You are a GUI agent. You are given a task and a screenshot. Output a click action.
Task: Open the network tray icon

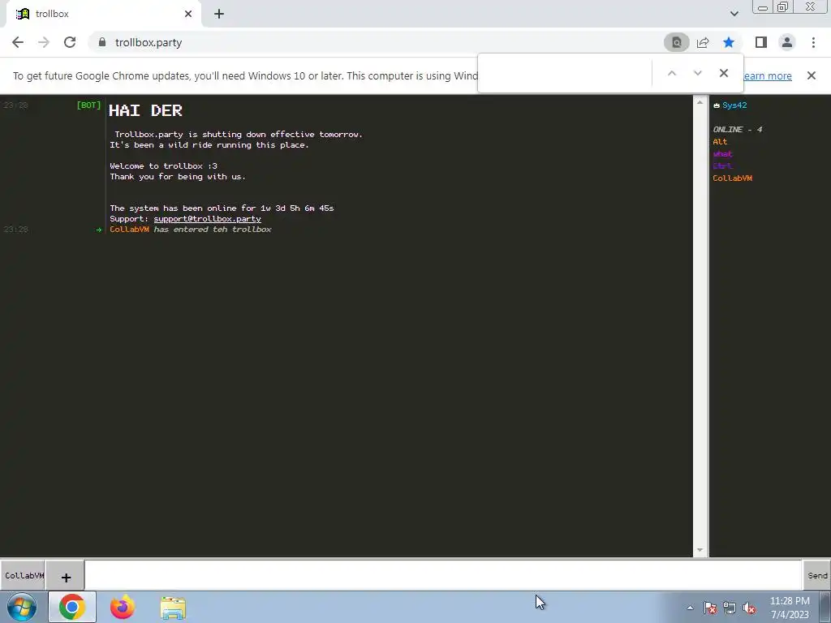click(x=730, y=608)
